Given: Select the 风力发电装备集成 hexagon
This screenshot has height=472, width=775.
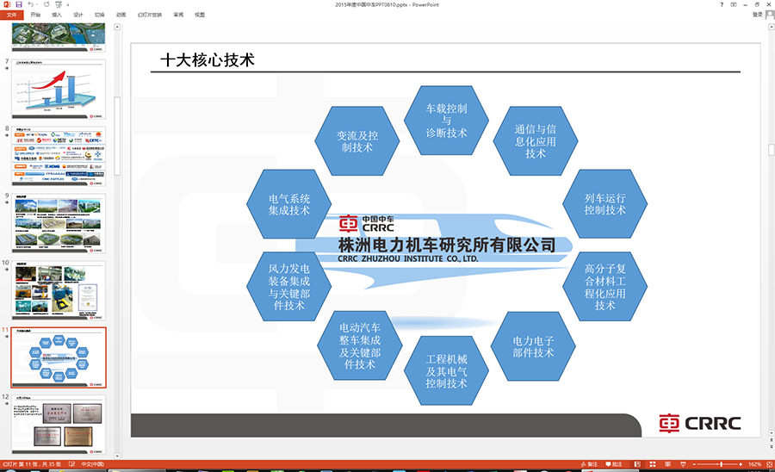Looking at the screenshot, I should pyautogui.click(x=289, y=287).
